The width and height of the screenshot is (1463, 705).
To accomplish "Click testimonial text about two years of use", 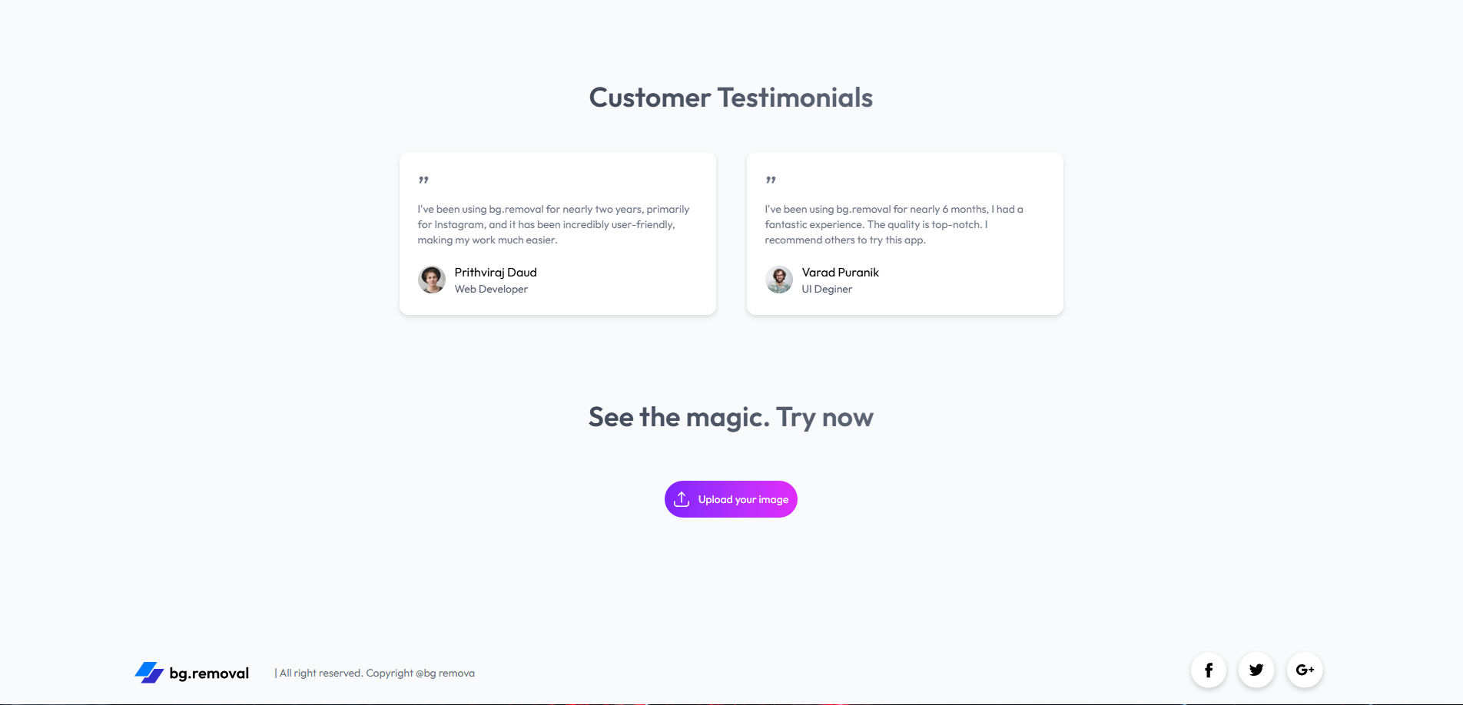I will point(553,224).
